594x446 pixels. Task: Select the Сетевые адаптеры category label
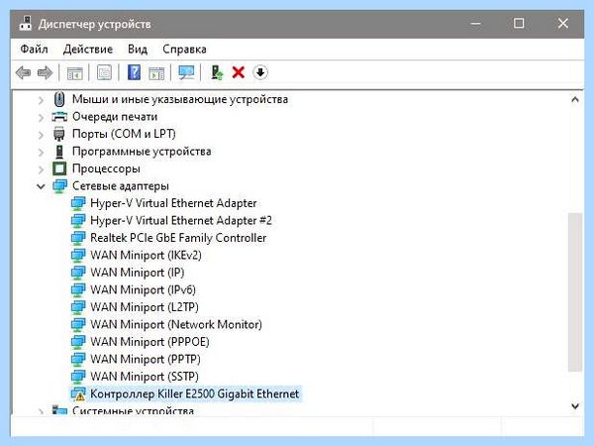click(121, 186)
